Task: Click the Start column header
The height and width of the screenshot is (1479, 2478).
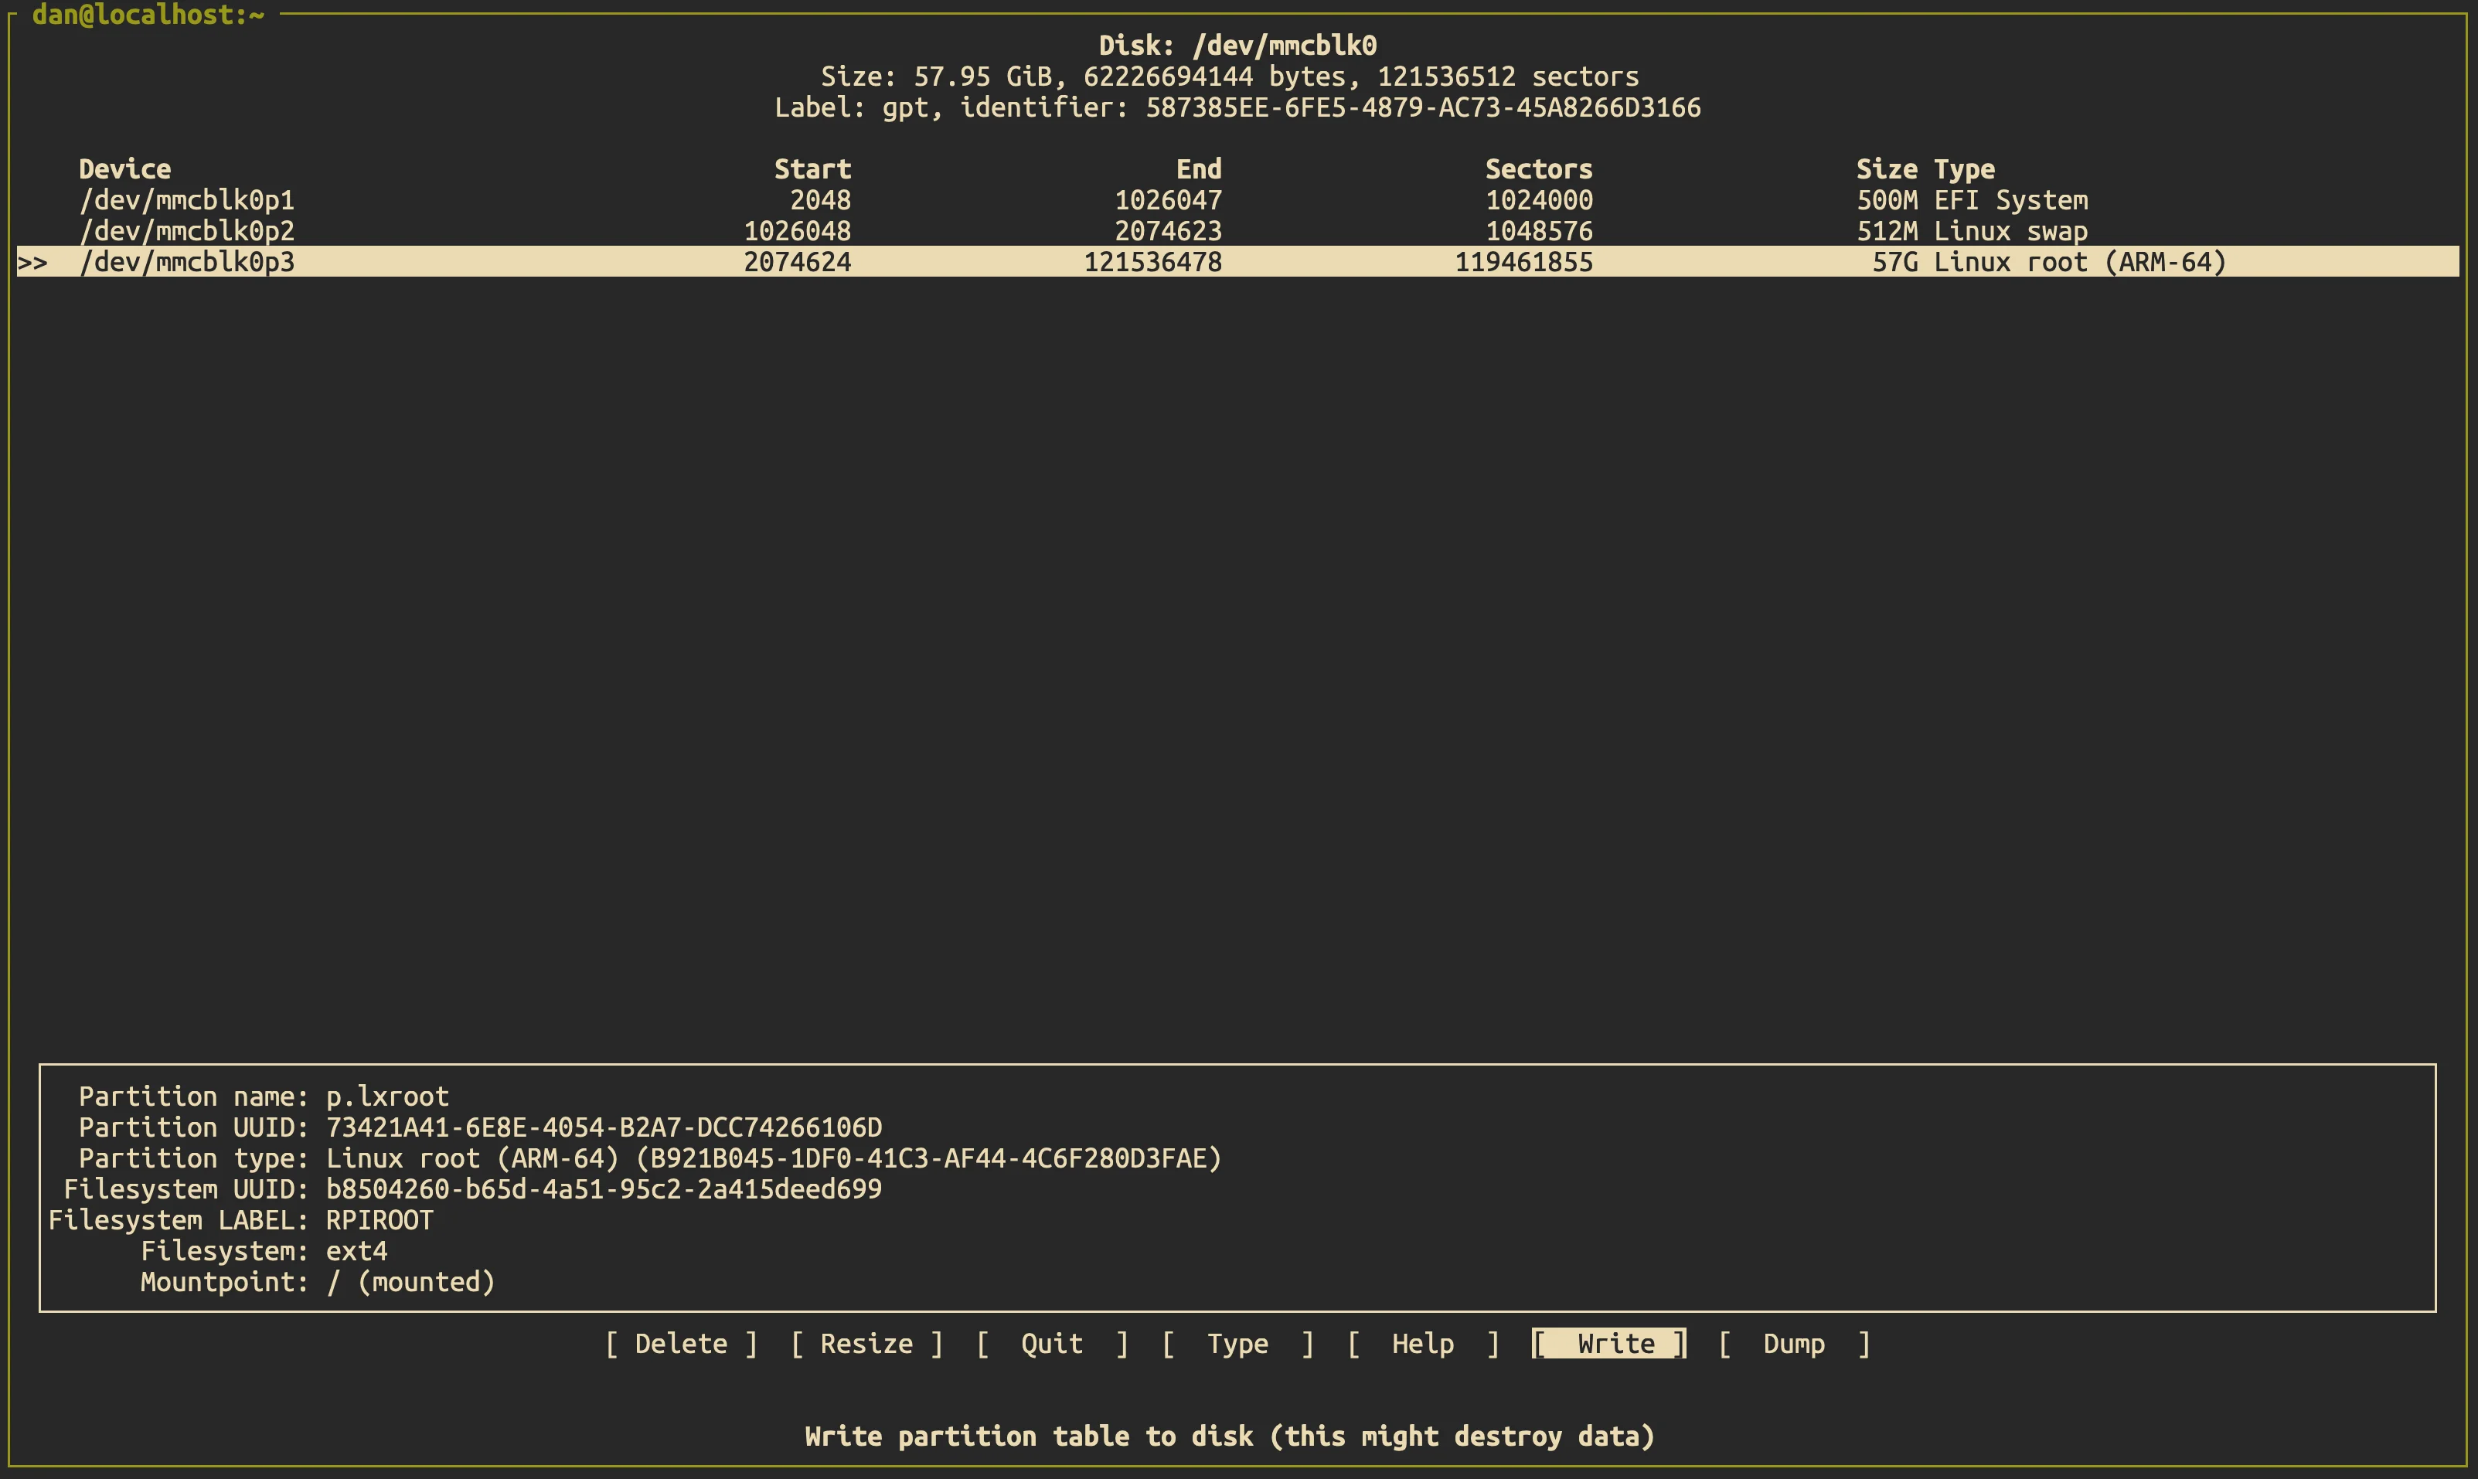Action: [812, 169]
